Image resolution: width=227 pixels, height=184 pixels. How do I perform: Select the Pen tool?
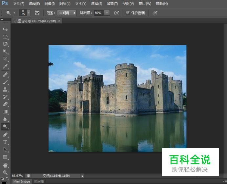click(x=5, y=135)
